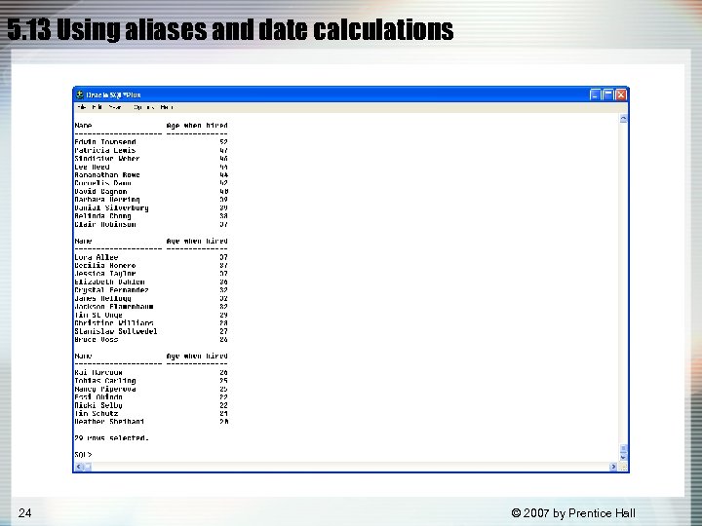Click the slide title '5.13 Using aliases and date calculations'
The height and width of the screenshot is (526, 702).
click(x=230, y=30)
